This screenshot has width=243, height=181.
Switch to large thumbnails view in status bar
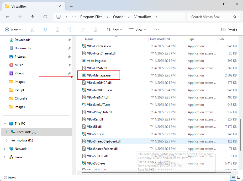click(239, 178)
